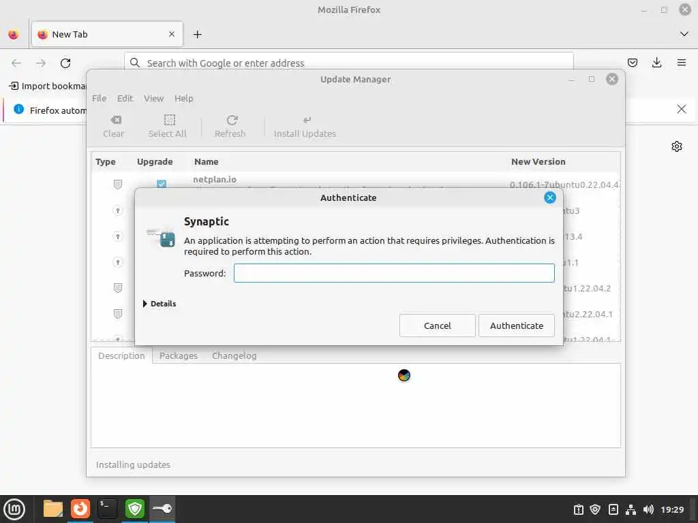Reload the page in Firefox

[65, 63]
